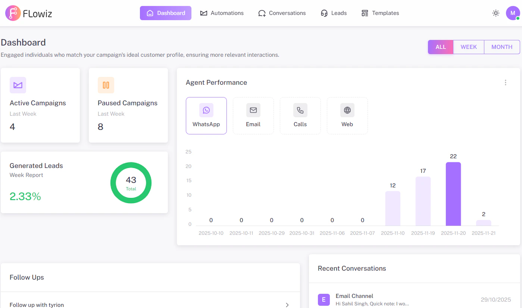Select the Calls channel card

(x=300, y=116)
